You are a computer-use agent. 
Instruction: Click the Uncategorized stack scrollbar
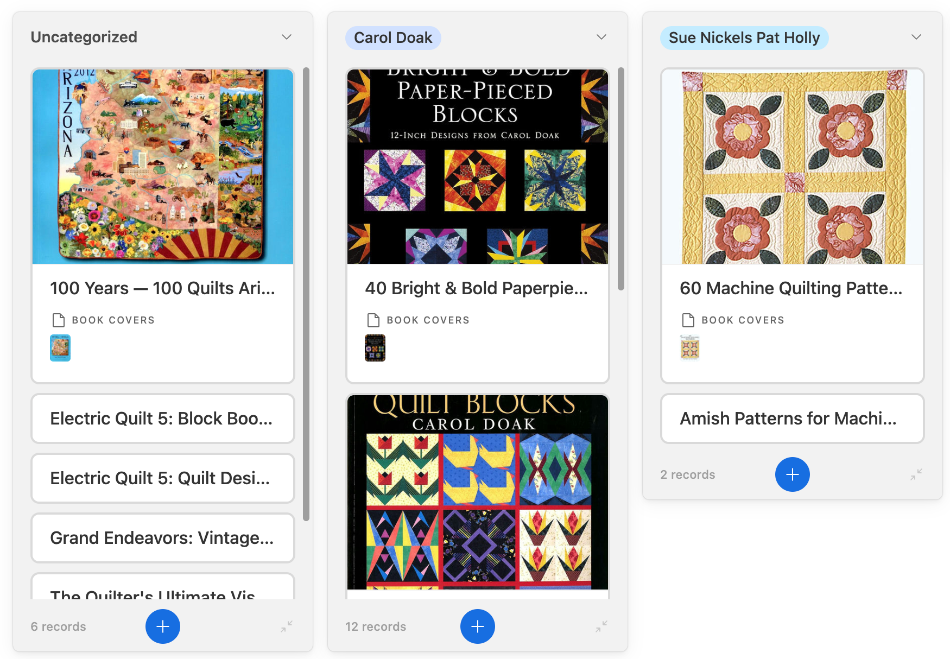(306, 293)
